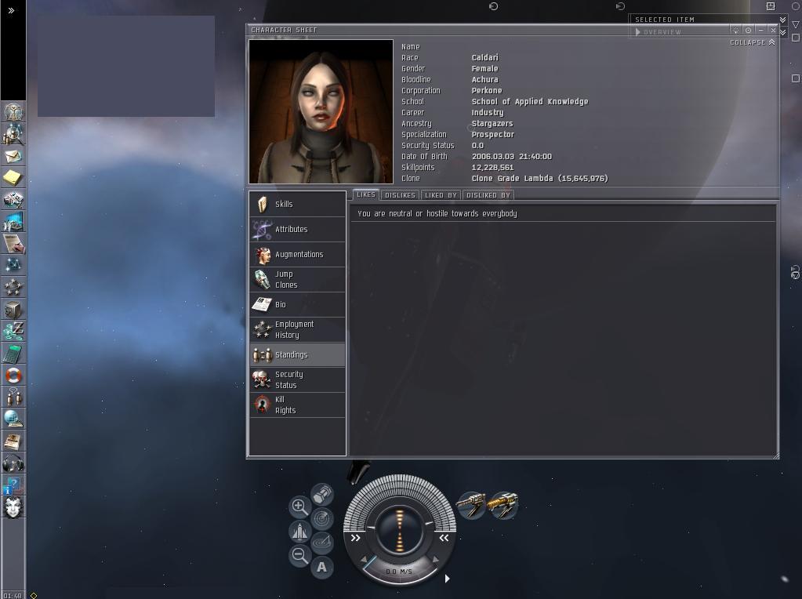
Task: Click the zoom out magnifier on HUD
Action: pos(299,555)
